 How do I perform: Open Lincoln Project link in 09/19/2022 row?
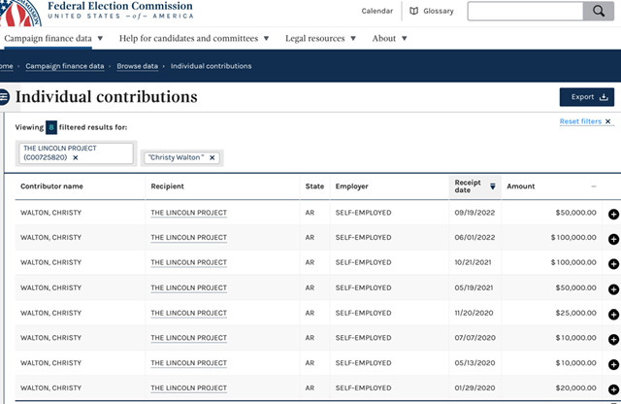[188, 213]
